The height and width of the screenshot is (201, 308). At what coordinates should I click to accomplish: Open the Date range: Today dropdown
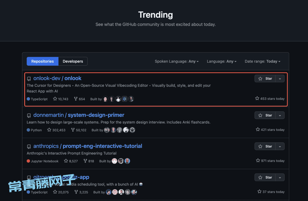pyautogui.click(x=262, y=61)
